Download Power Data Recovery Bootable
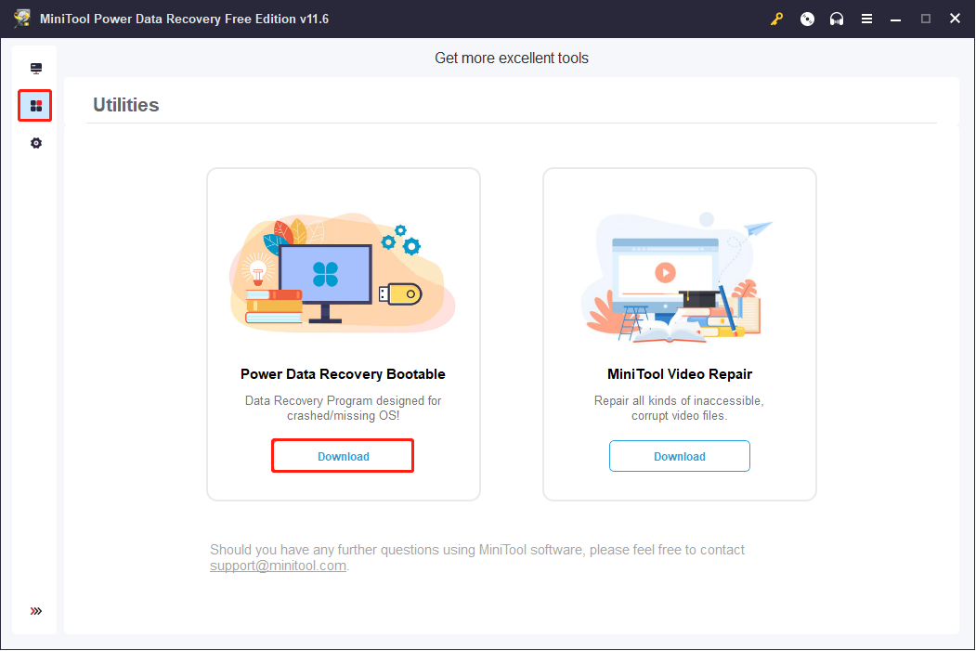The height and width of the screenshot is (651, 976). pyautogui.click(x=343, y=456)
